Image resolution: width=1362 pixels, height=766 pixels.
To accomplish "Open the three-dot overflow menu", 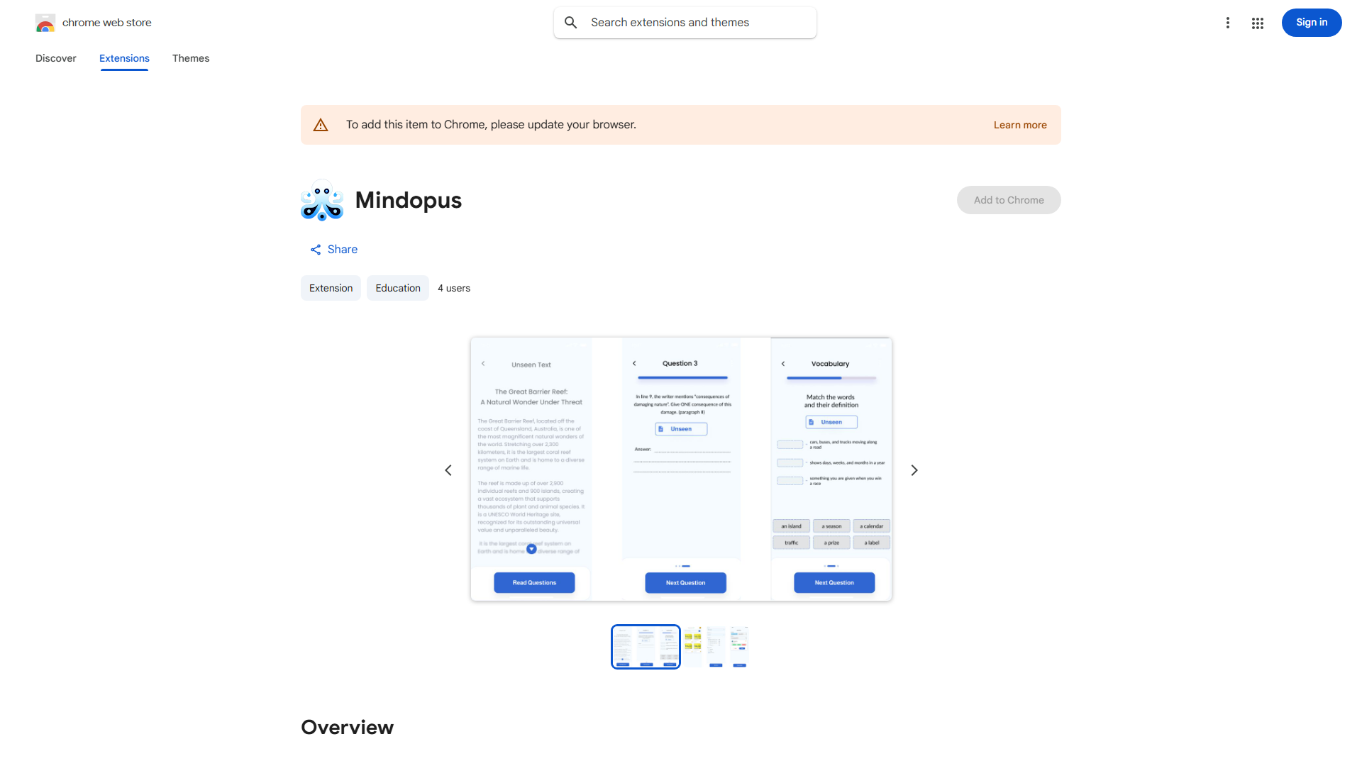I will click(x=1228, y=23).
